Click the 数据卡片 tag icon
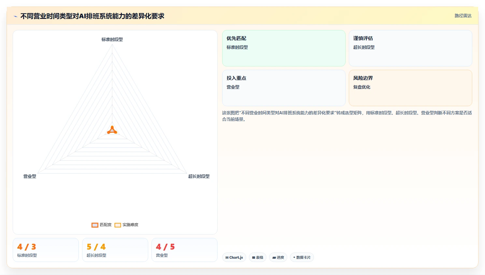 coord(294,257)
